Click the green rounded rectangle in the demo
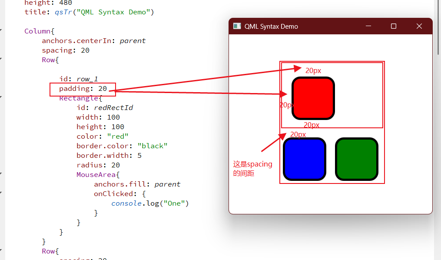 pyautogui.click(x=356, y=159)
